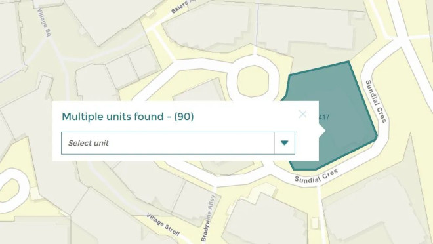Image resolution: width=433 pixels, height=244 pixels.
Task: Click the Village Sq street label
Action: click(x=44, y=22)
